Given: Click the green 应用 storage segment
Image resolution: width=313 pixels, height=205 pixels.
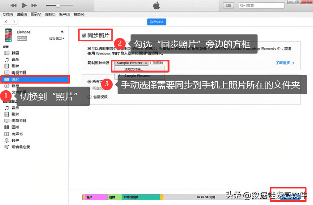Looking at the screenshot, I should 114,197.
